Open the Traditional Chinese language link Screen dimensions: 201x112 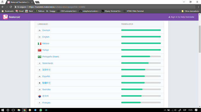pos(46,83)
